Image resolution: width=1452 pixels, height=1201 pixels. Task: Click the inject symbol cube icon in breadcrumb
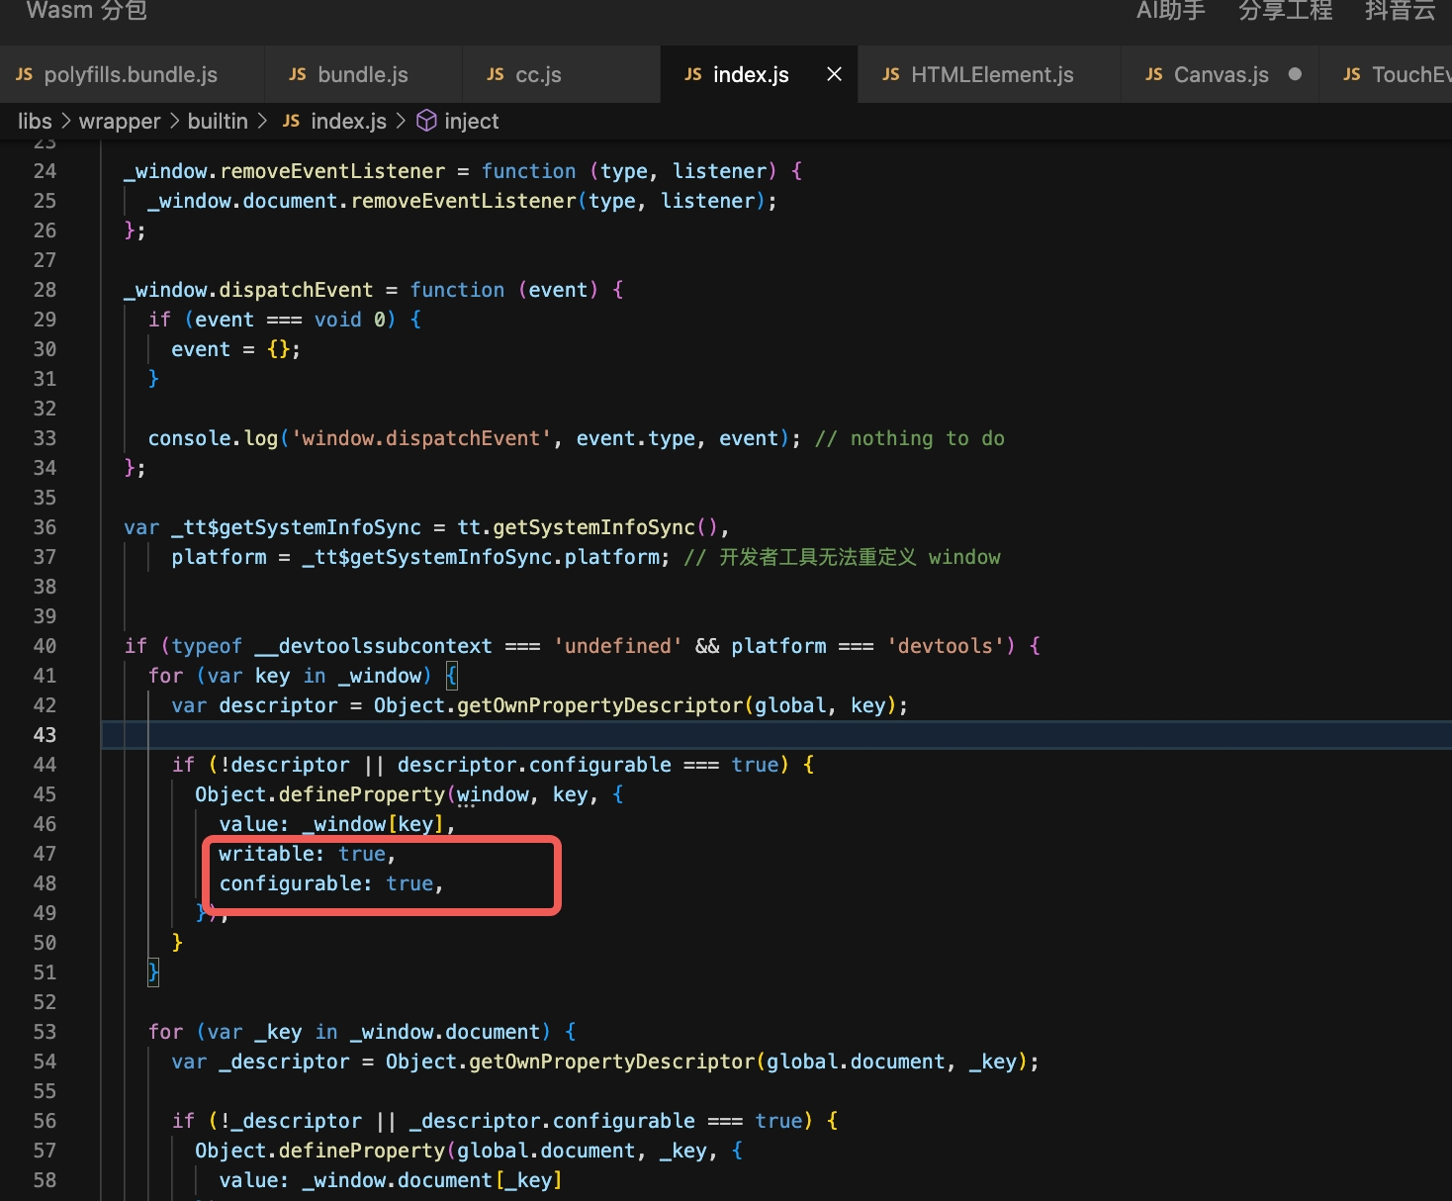pyautogui.click(x=426, y=121)
